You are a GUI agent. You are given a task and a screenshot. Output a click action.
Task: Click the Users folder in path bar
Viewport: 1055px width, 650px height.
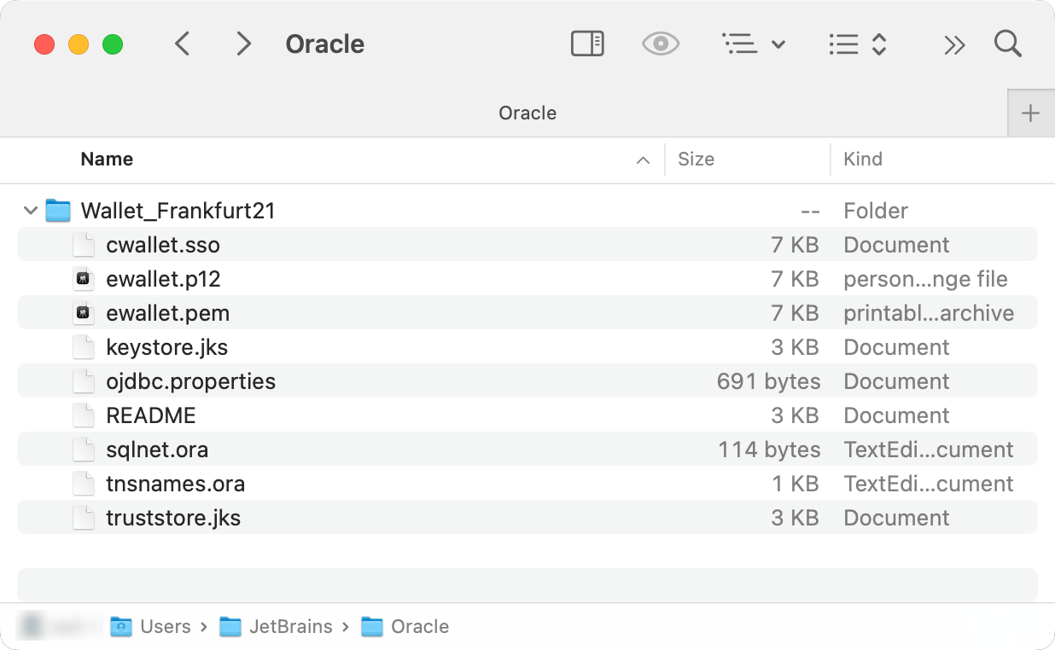pos(165,627)
